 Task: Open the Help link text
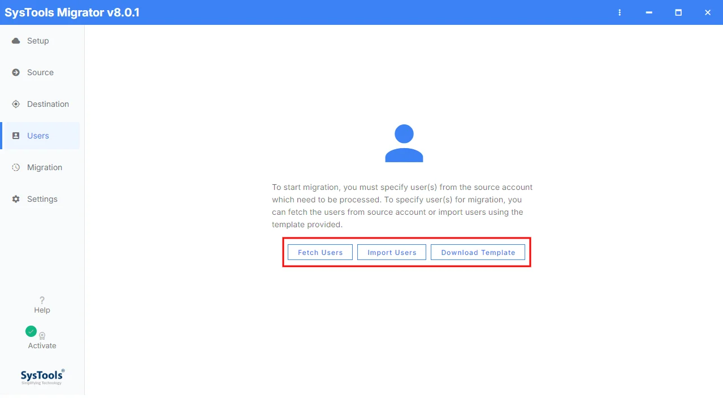[42, 310]
